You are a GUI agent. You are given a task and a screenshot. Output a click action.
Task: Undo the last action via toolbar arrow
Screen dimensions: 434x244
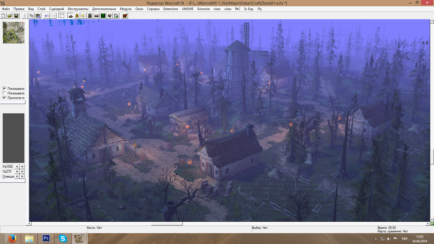[x=47, y=16]
